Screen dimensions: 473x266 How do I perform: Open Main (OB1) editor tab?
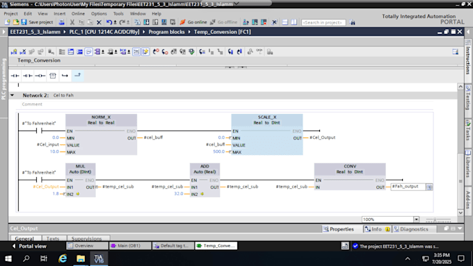point(129,246)
